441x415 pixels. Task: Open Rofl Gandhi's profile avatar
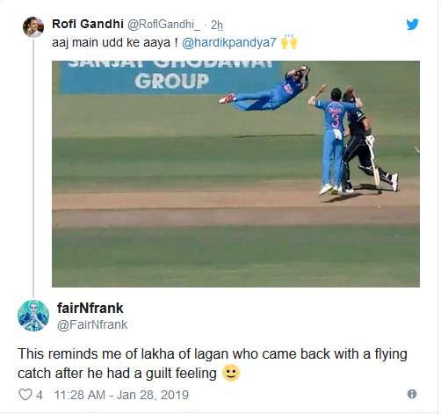tap(33, 27)
